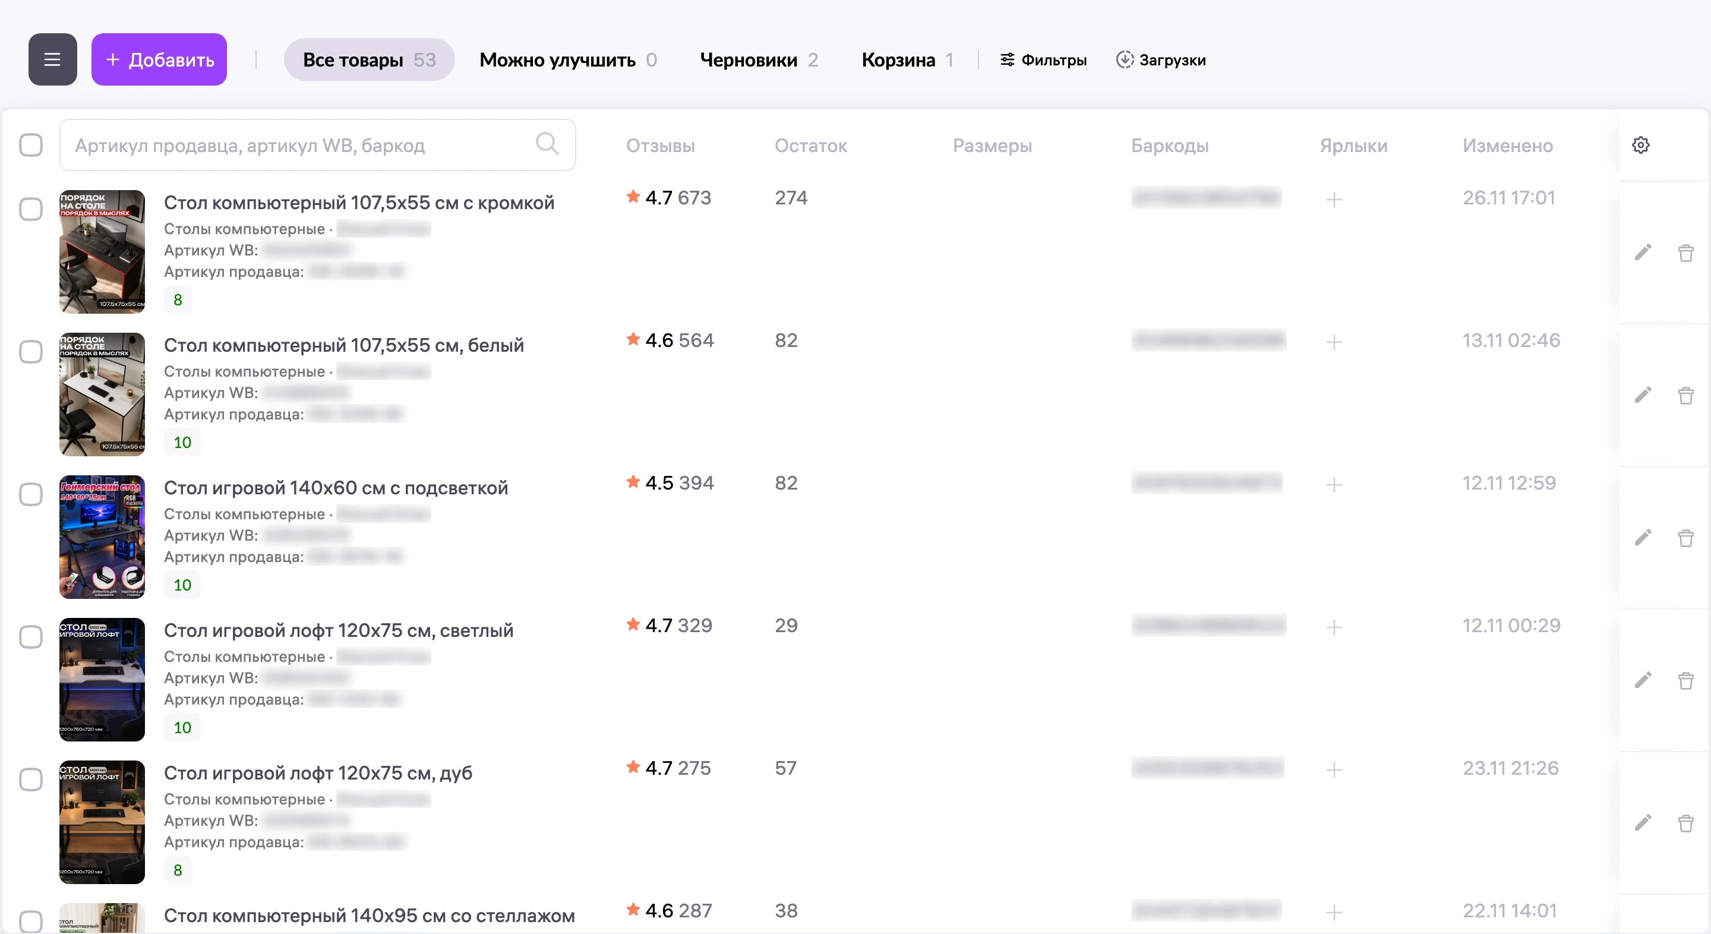Delete the Стол игровой 140x60 product
This screenshot has height=934, width=1711.
1686,538
